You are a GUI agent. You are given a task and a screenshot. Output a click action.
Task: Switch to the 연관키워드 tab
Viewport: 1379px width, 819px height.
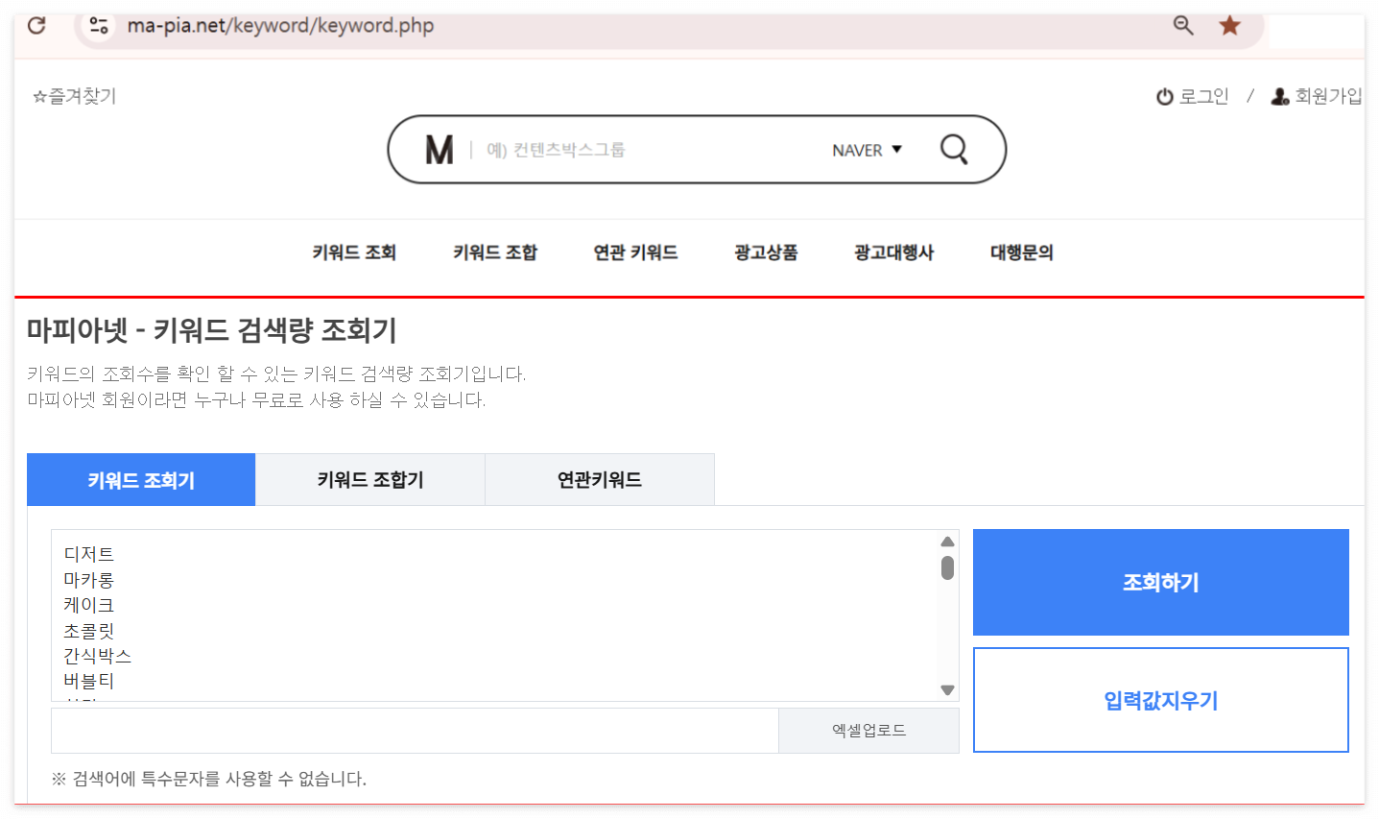[x=599, y=478]
